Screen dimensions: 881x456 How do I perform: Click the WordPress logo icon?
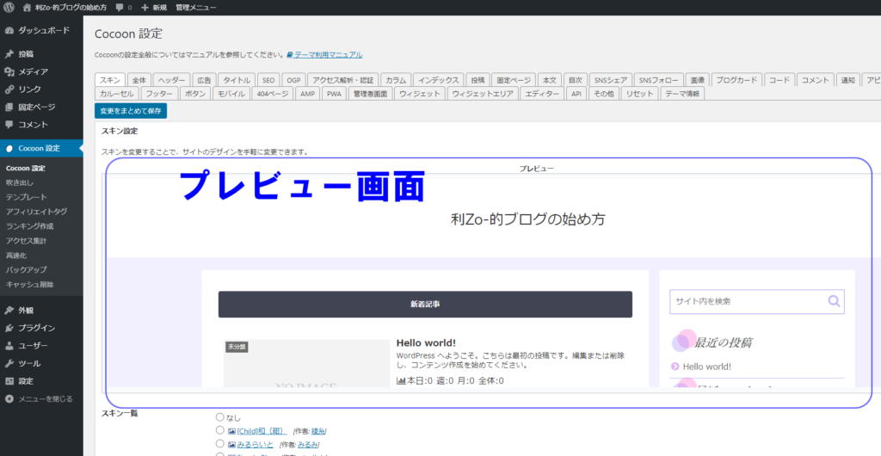pyautogui.click(x=10, y=7)
